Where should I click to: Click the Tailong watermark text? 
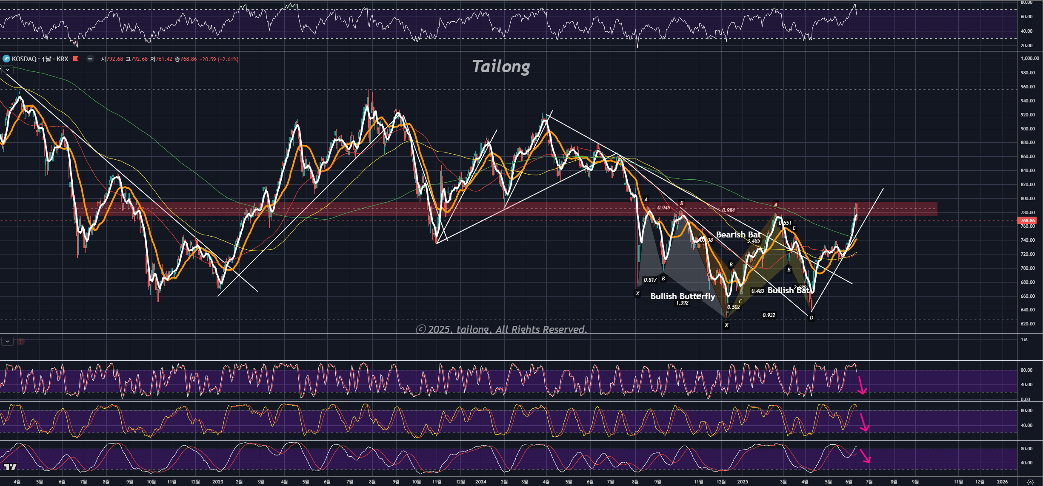pos(501,67)
